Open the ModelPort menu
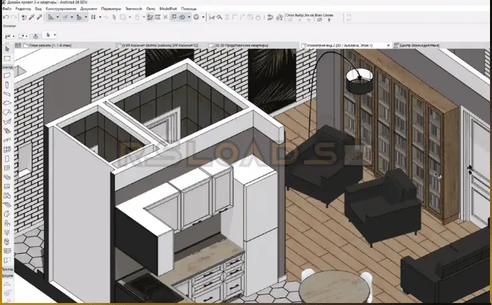 (x=168, y=9)
